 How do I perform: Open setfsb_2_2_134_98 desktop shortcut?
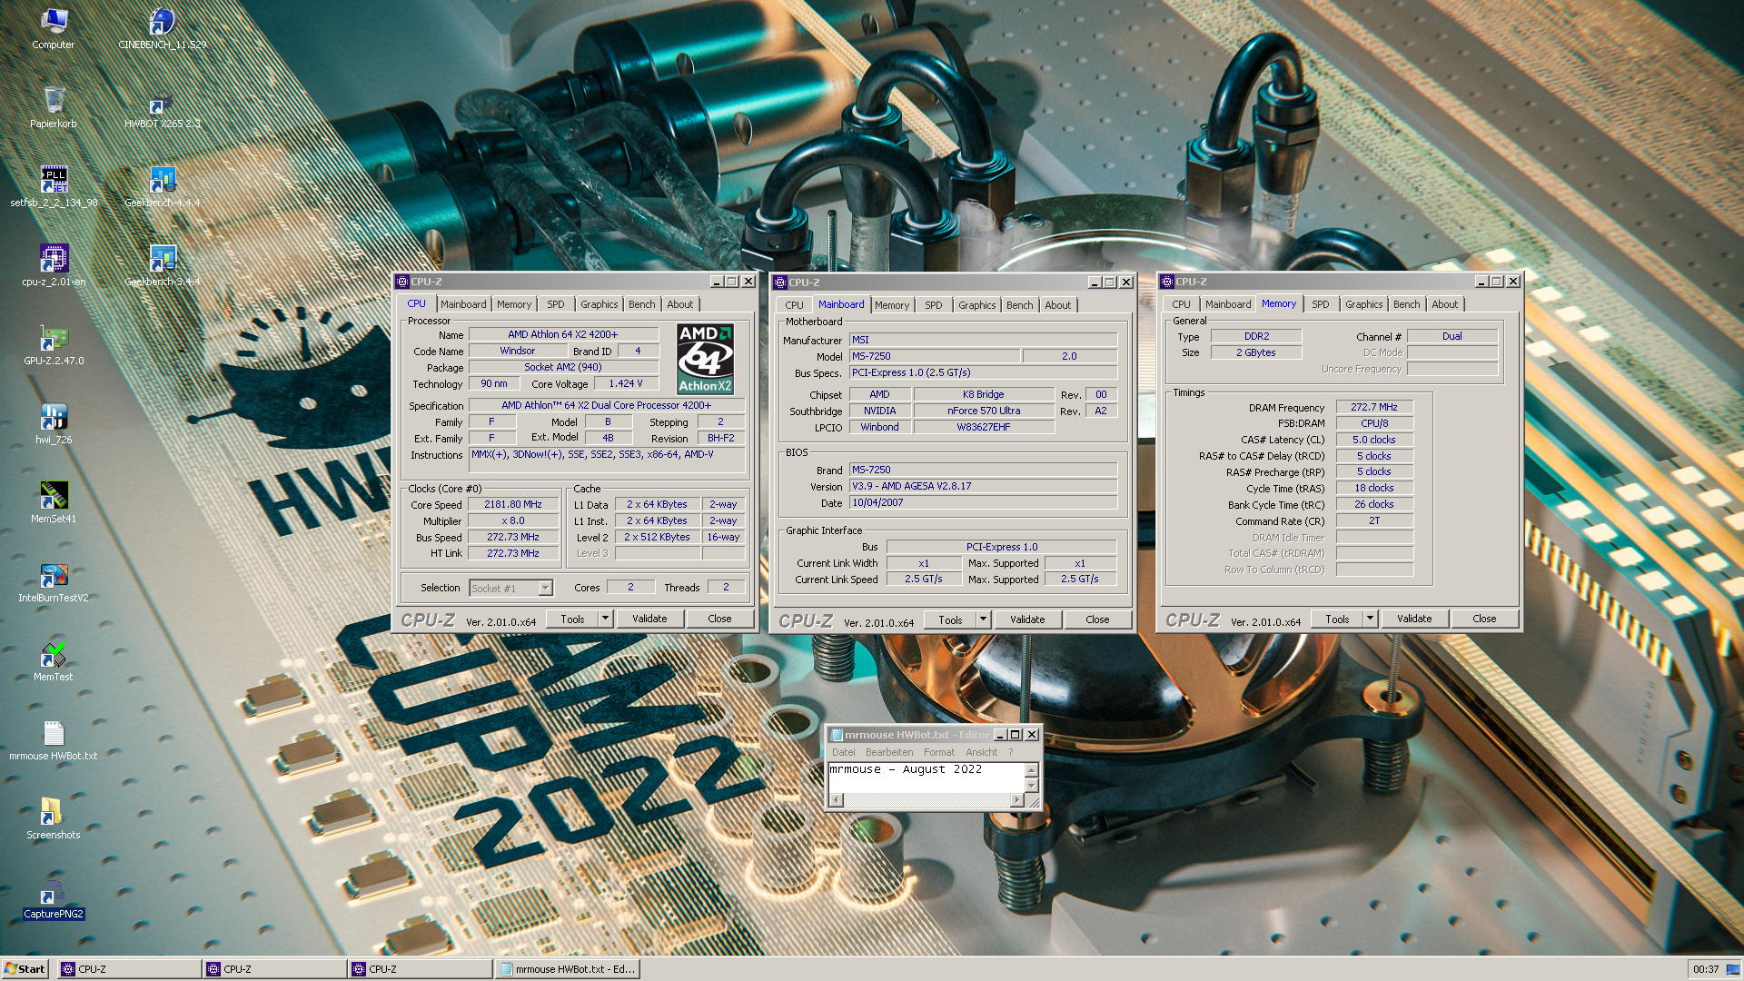click(x=54, y=186)
